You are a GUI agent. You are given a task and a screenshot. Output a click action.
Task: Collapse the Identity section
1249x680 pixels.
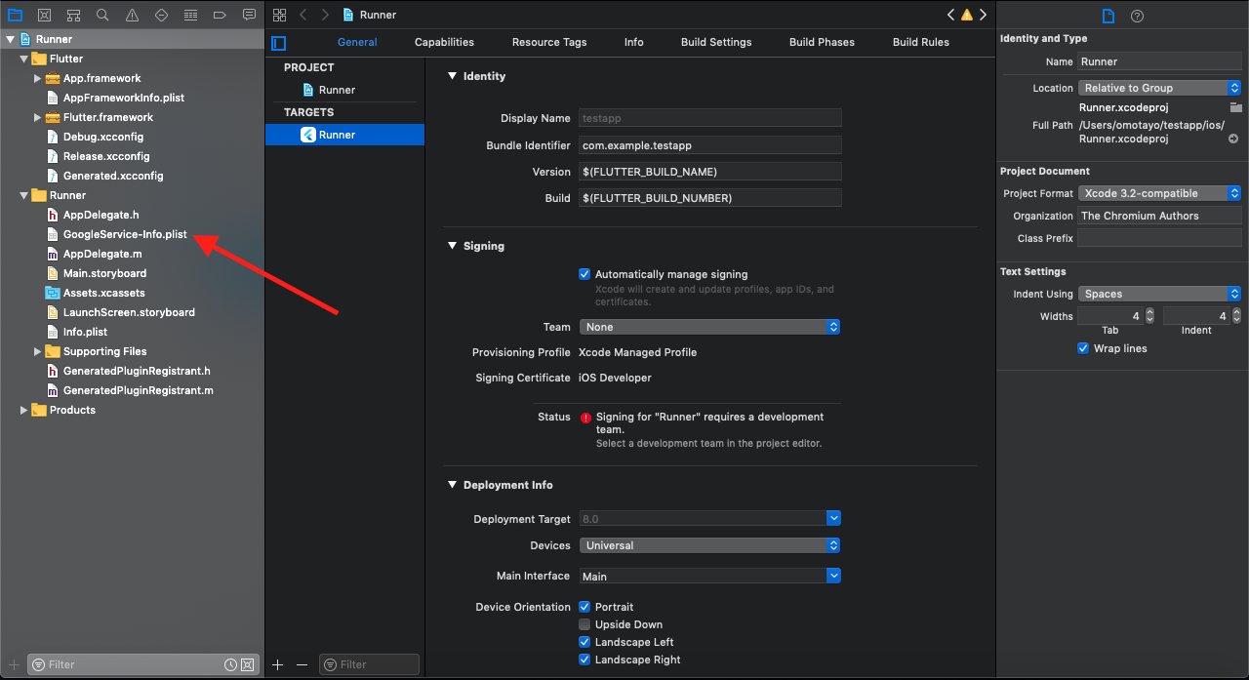[x=452, y=76]
